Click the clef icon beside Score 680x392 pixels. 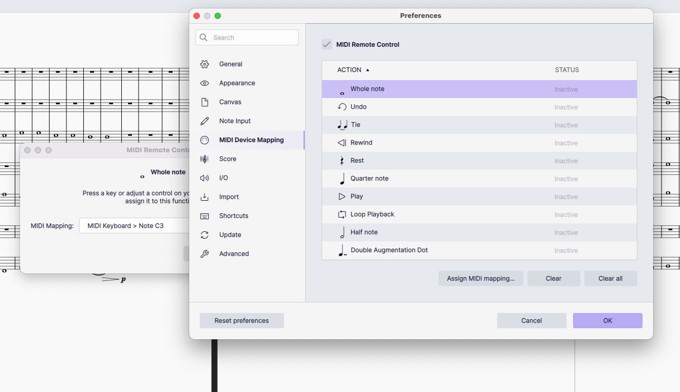tap(205, 159)
